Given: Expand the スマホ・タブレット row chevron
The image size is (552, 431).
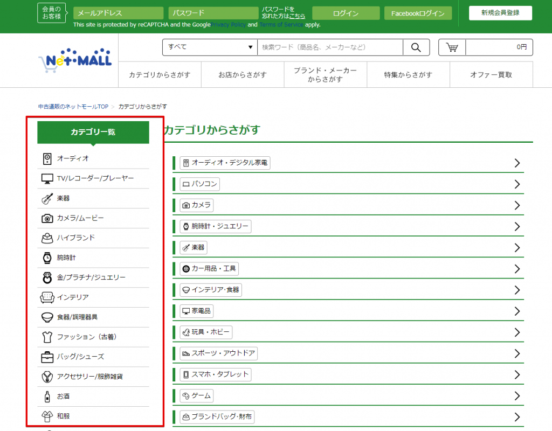Looking at the screenshot, I should point(517,374).
